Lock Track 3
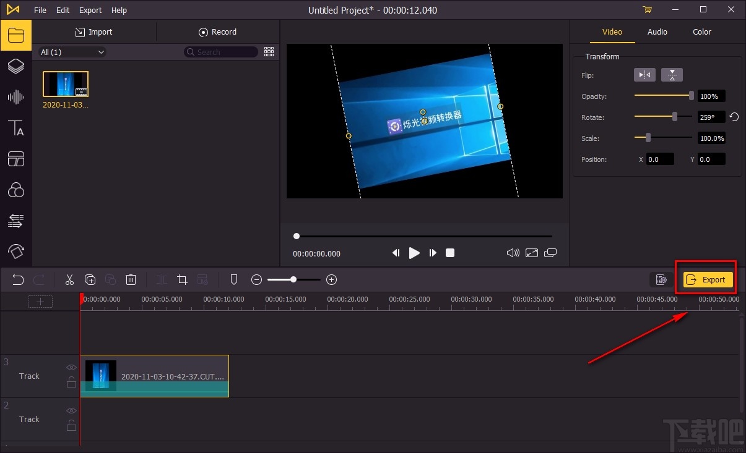The height and width of the screenshot is (453, 746). click(71, 382)
